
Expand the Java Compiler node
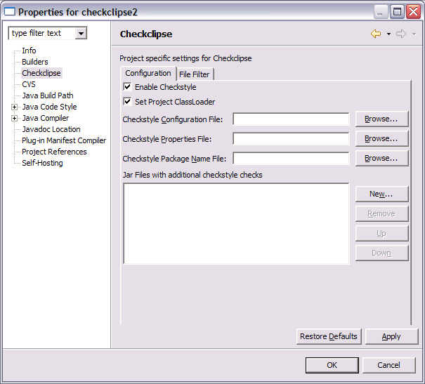coord(14,119)
